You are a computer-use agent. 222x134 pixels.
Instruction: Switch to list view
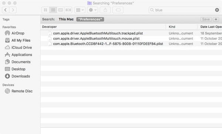(x=53, y=10)
